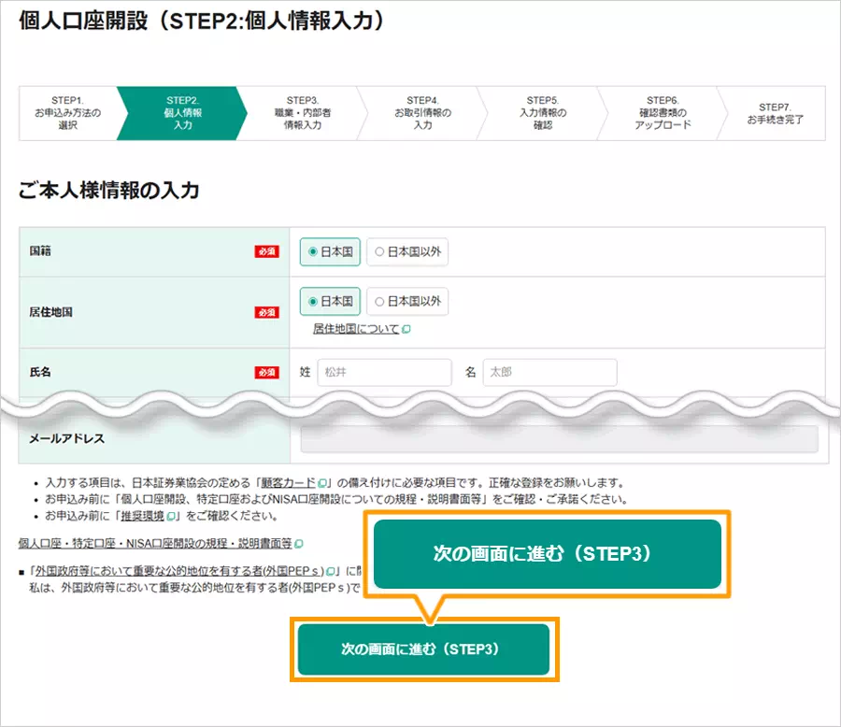Image resolution: width=841 pixels, height=727 pixels.
Task: Click the 姓 surname input field
Action: (384, 372)
